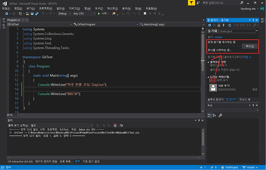The width and height of the screenshot is (266, 170).
Task: Click 푸시 link under 나가는 커밋
Action: (212, 80)
